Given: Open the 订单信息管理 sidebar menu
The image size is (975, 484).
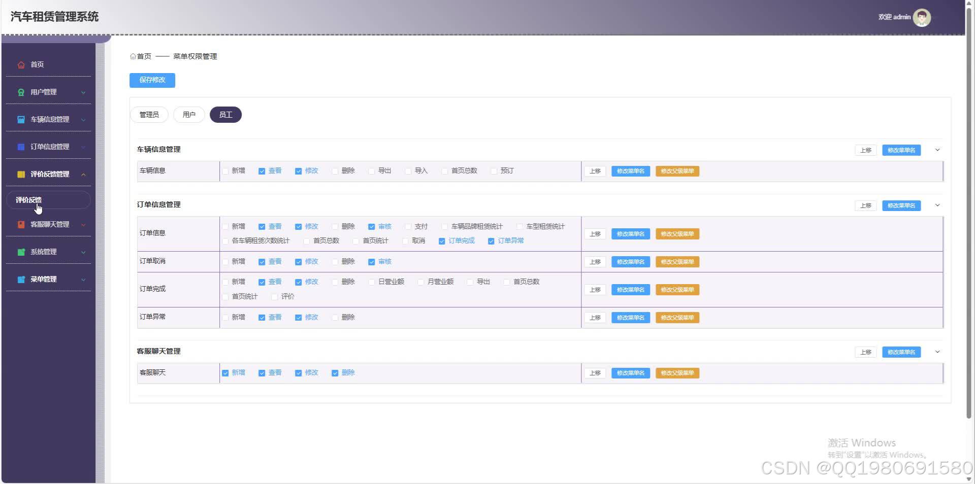Looking at the screenshot, I should click(48, 147).
